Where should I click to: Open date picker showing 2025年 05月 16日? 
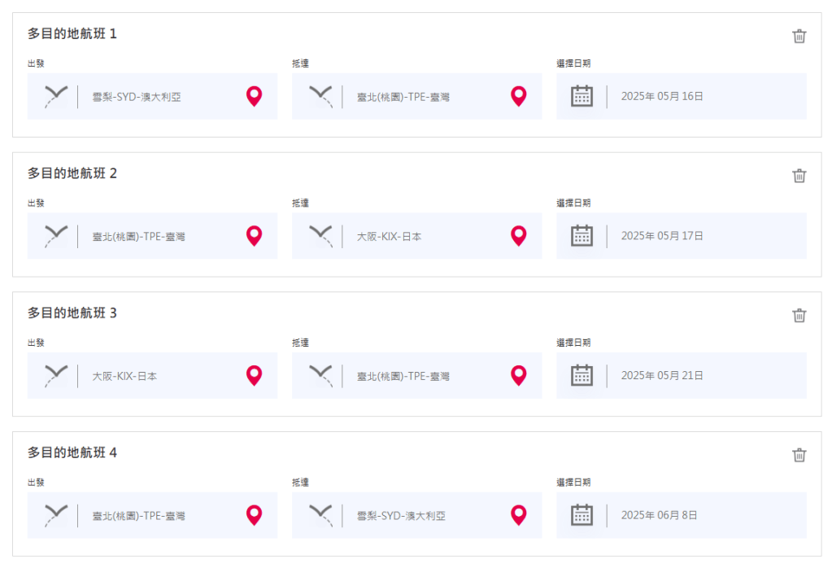pos(662,97)
